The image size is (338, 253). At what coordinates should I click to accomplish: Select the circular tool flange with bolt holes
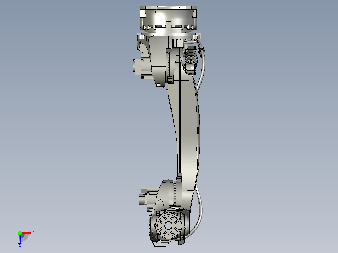(168, 226)
